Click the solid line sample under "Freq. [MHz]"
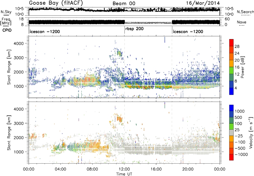Viewport: 254px width, 176px height. click(6, 26)
